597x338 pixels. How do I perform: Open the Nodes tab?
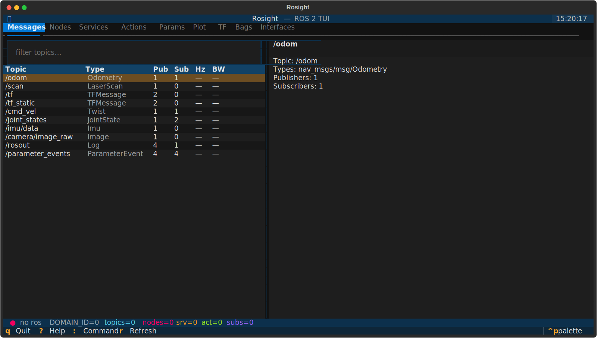coord(60,27)
